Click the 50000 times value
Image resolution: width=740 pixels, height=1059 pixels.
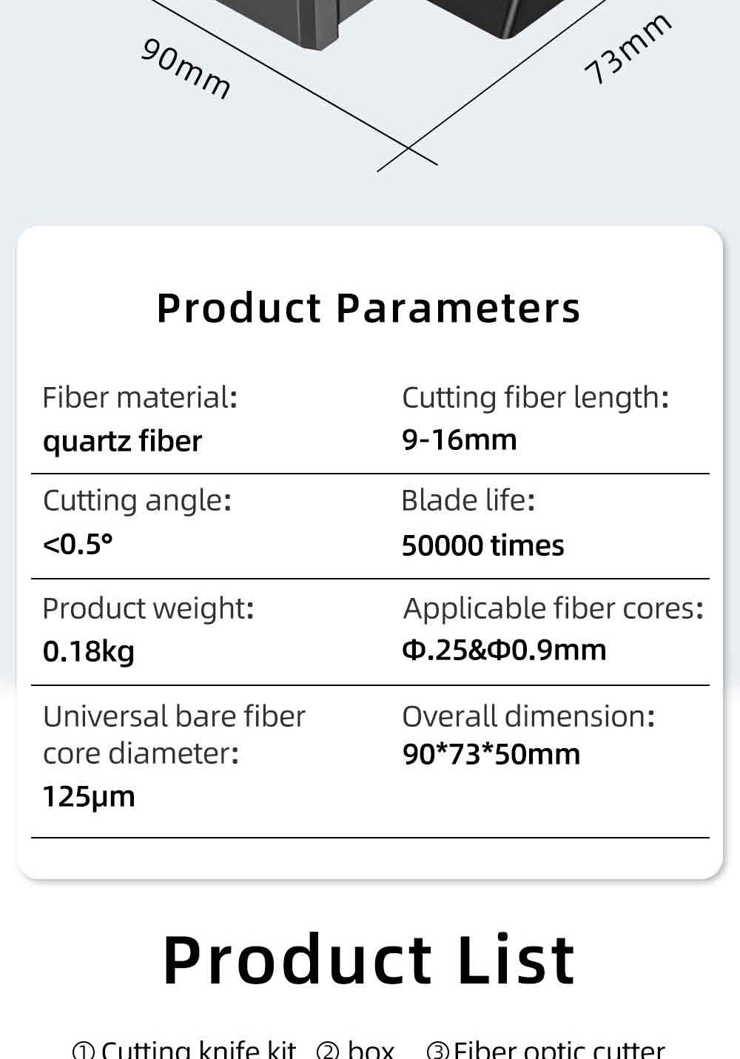click(482, 546)
